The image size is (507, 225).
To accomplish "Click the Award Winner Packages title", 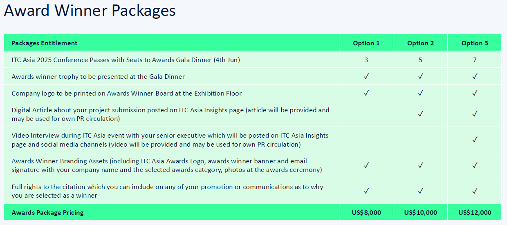I will [x=90, y=11].
